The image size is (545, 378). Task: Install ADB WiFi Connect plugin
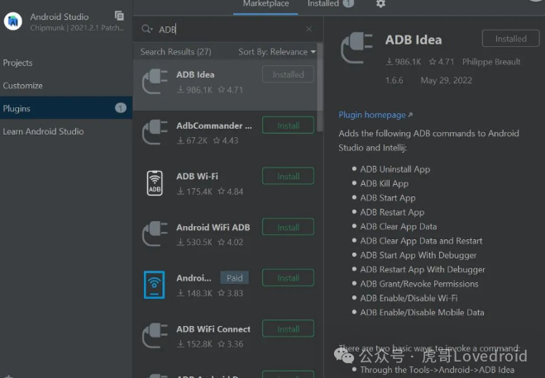(x=288, y=328)
